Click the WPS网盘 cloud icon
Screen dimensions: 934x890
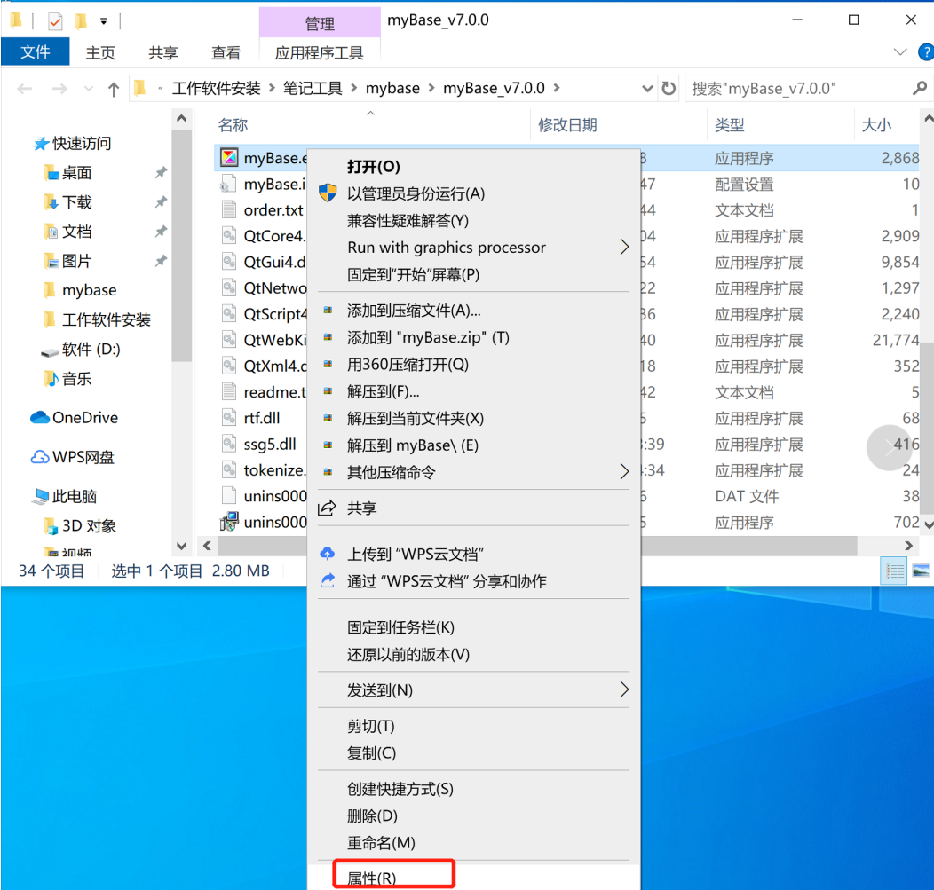[x=39, y=457]
